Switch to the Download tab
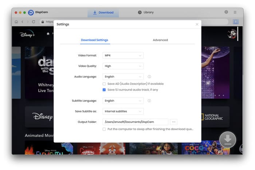This screenshot has height=170, width=255. (x=103, y=12)
